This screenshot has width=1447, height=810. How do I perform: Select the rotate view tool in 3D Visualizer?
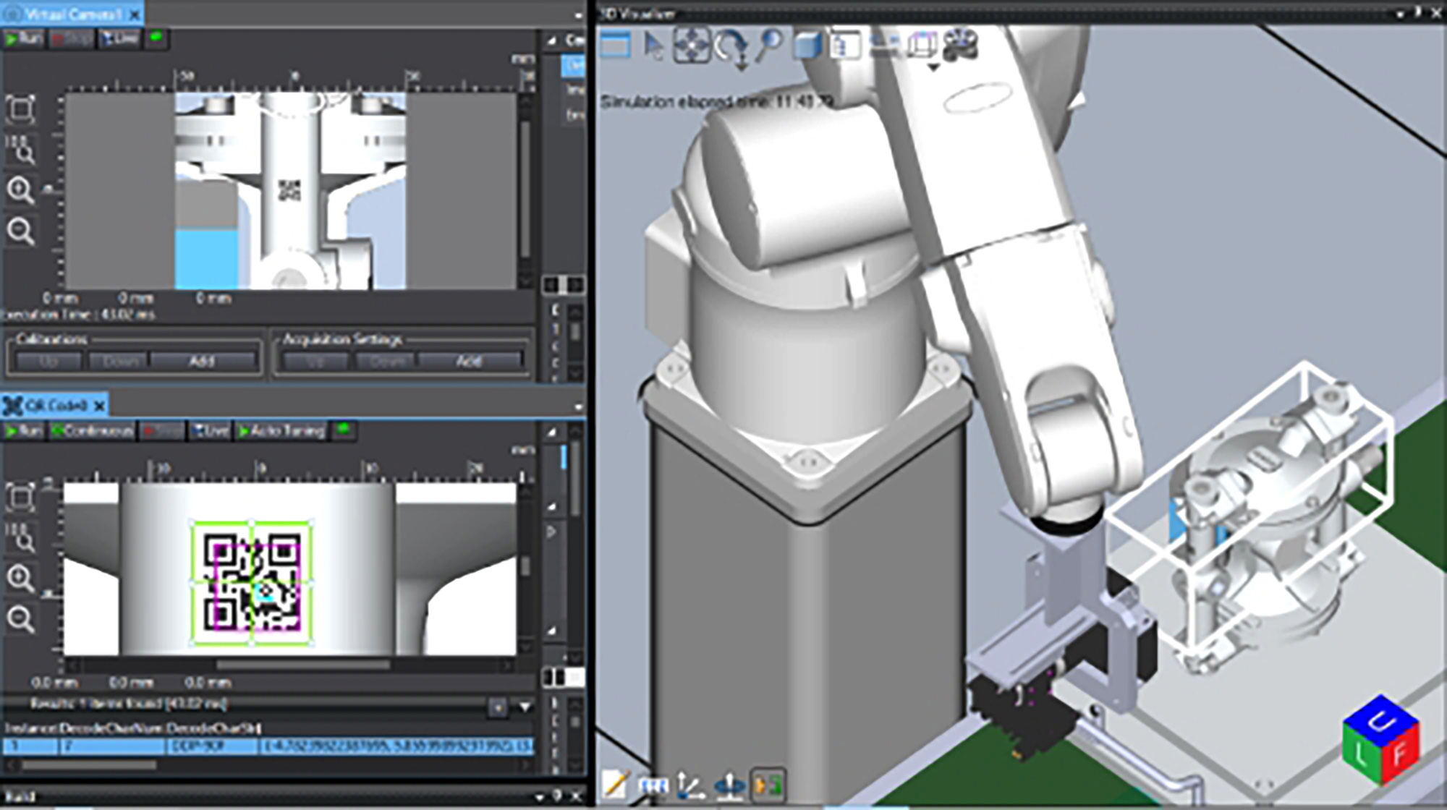point(731,45)
